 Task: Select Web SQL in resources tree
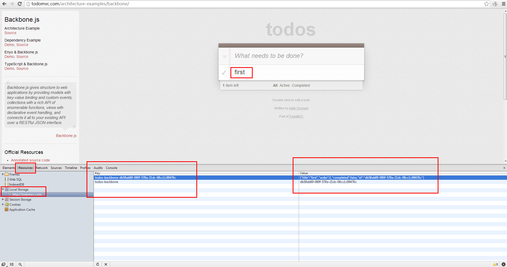click(x=16, y=179)
